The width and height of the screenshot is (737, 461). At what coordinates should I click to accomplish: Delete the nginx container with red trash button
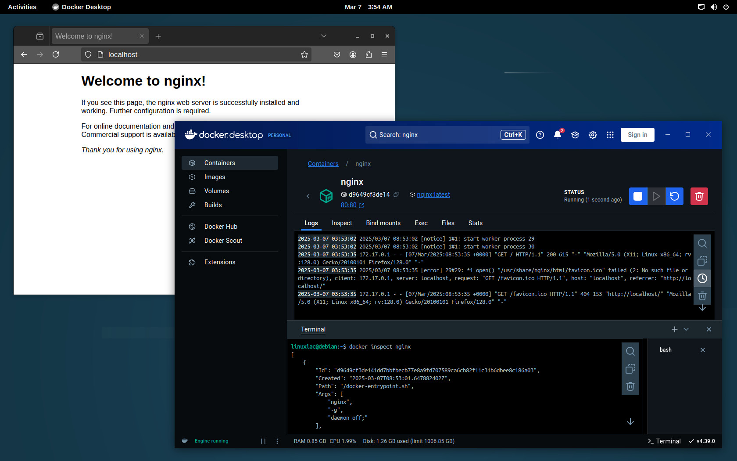[x=699, y=196]
